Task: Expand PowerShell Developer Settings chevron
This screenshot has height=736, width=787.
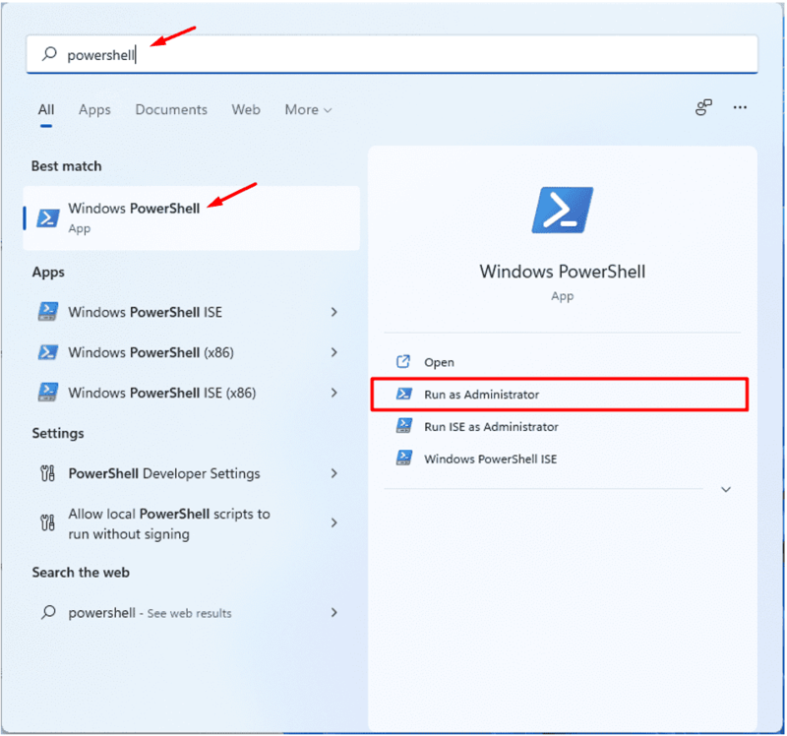Action: [334, 473]
